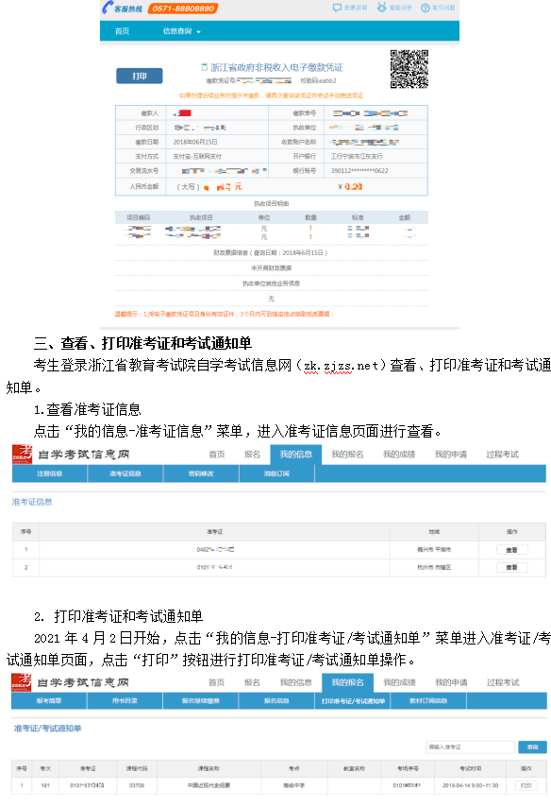The width and height of the screenshot is (551, 808).
Task: Click 查看 button for the 嘉兴市 row
Action: (511, 550)
